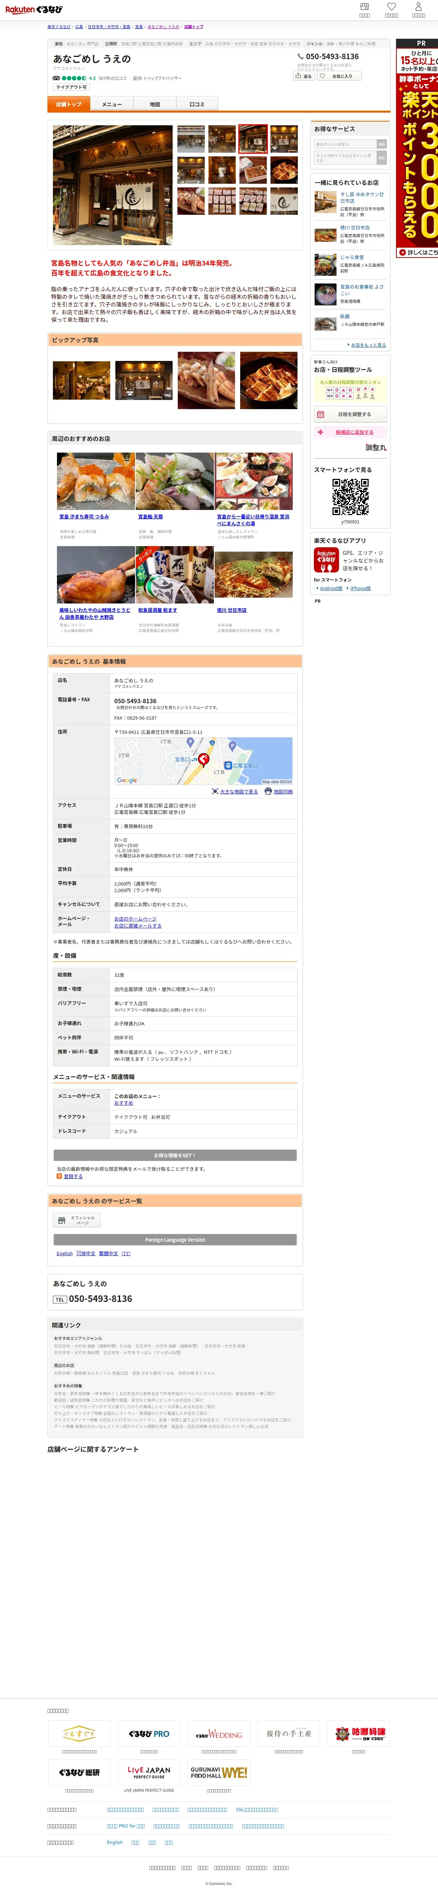Click the main storefront photo
The image size is (438, 1897).
point(113,185)
